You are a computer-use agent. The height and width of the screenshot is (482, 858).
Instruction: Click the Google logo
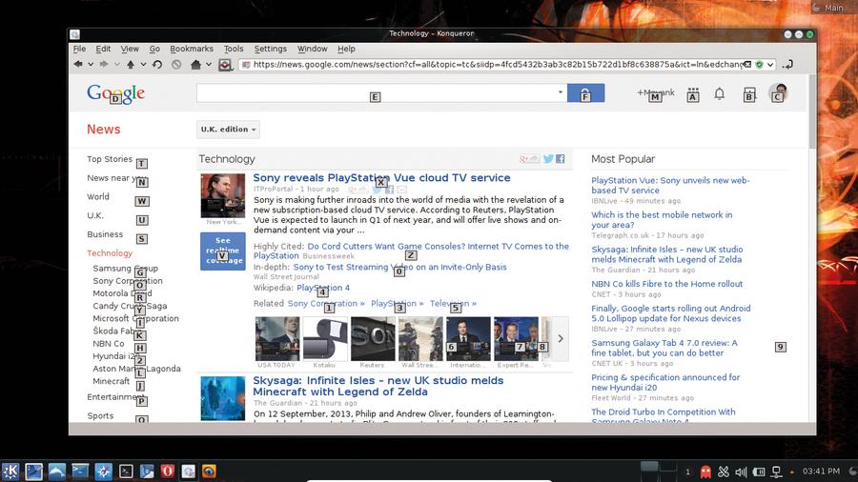[x=115, y=93]
